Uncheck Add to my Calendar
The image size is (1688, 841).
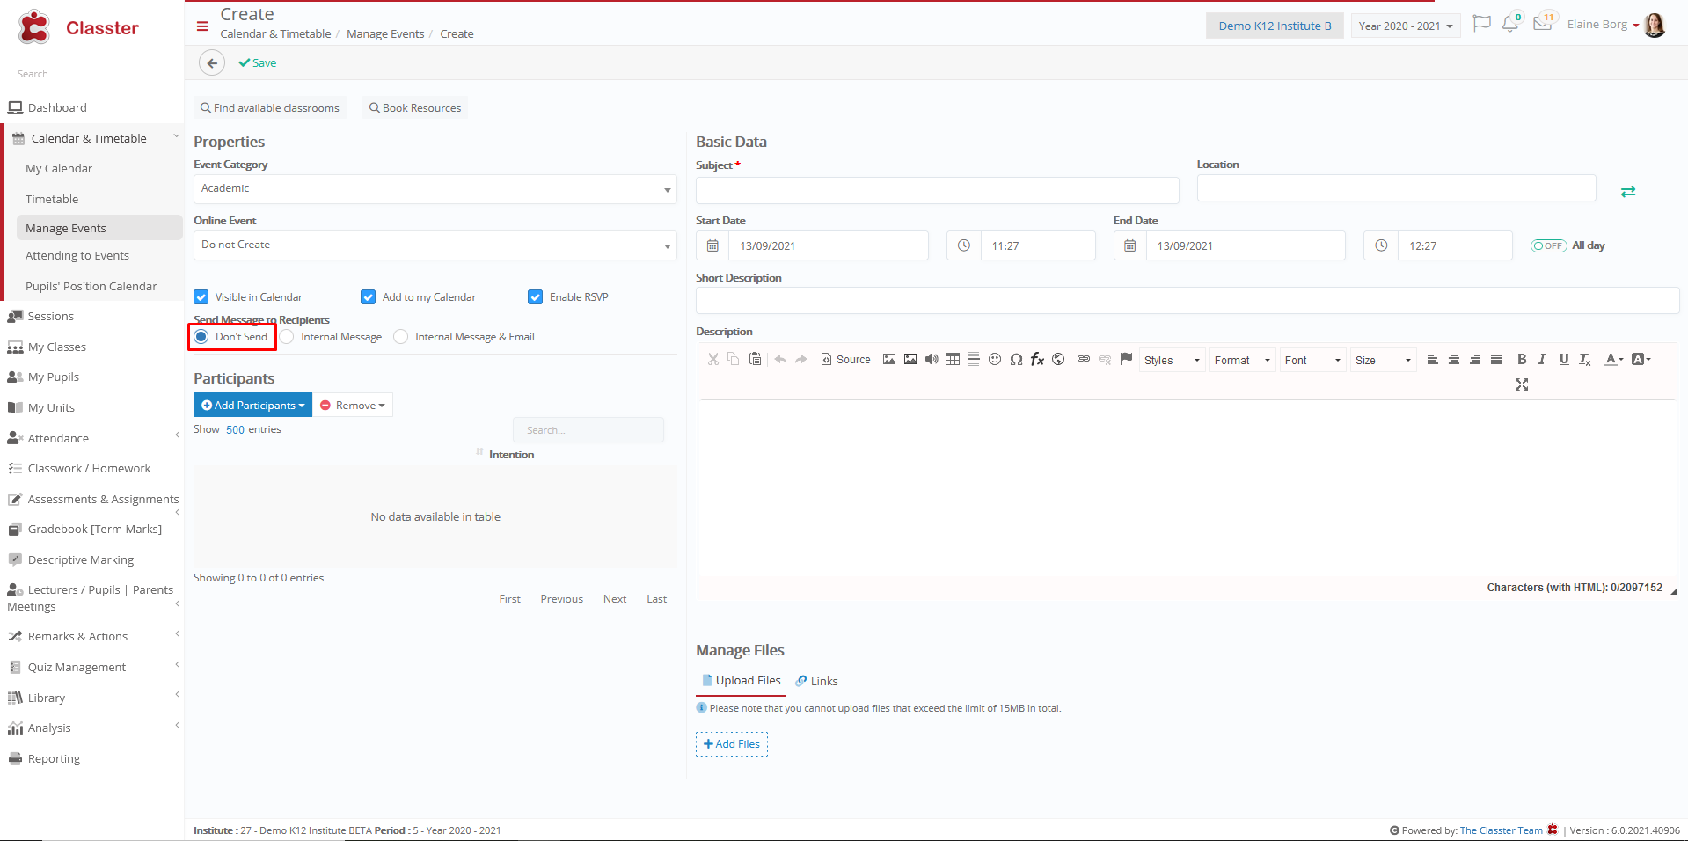point(369,297)
